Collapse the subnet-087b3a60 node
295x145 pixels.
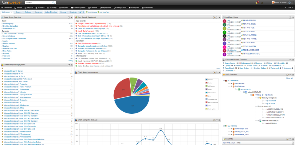click(244, 92)
